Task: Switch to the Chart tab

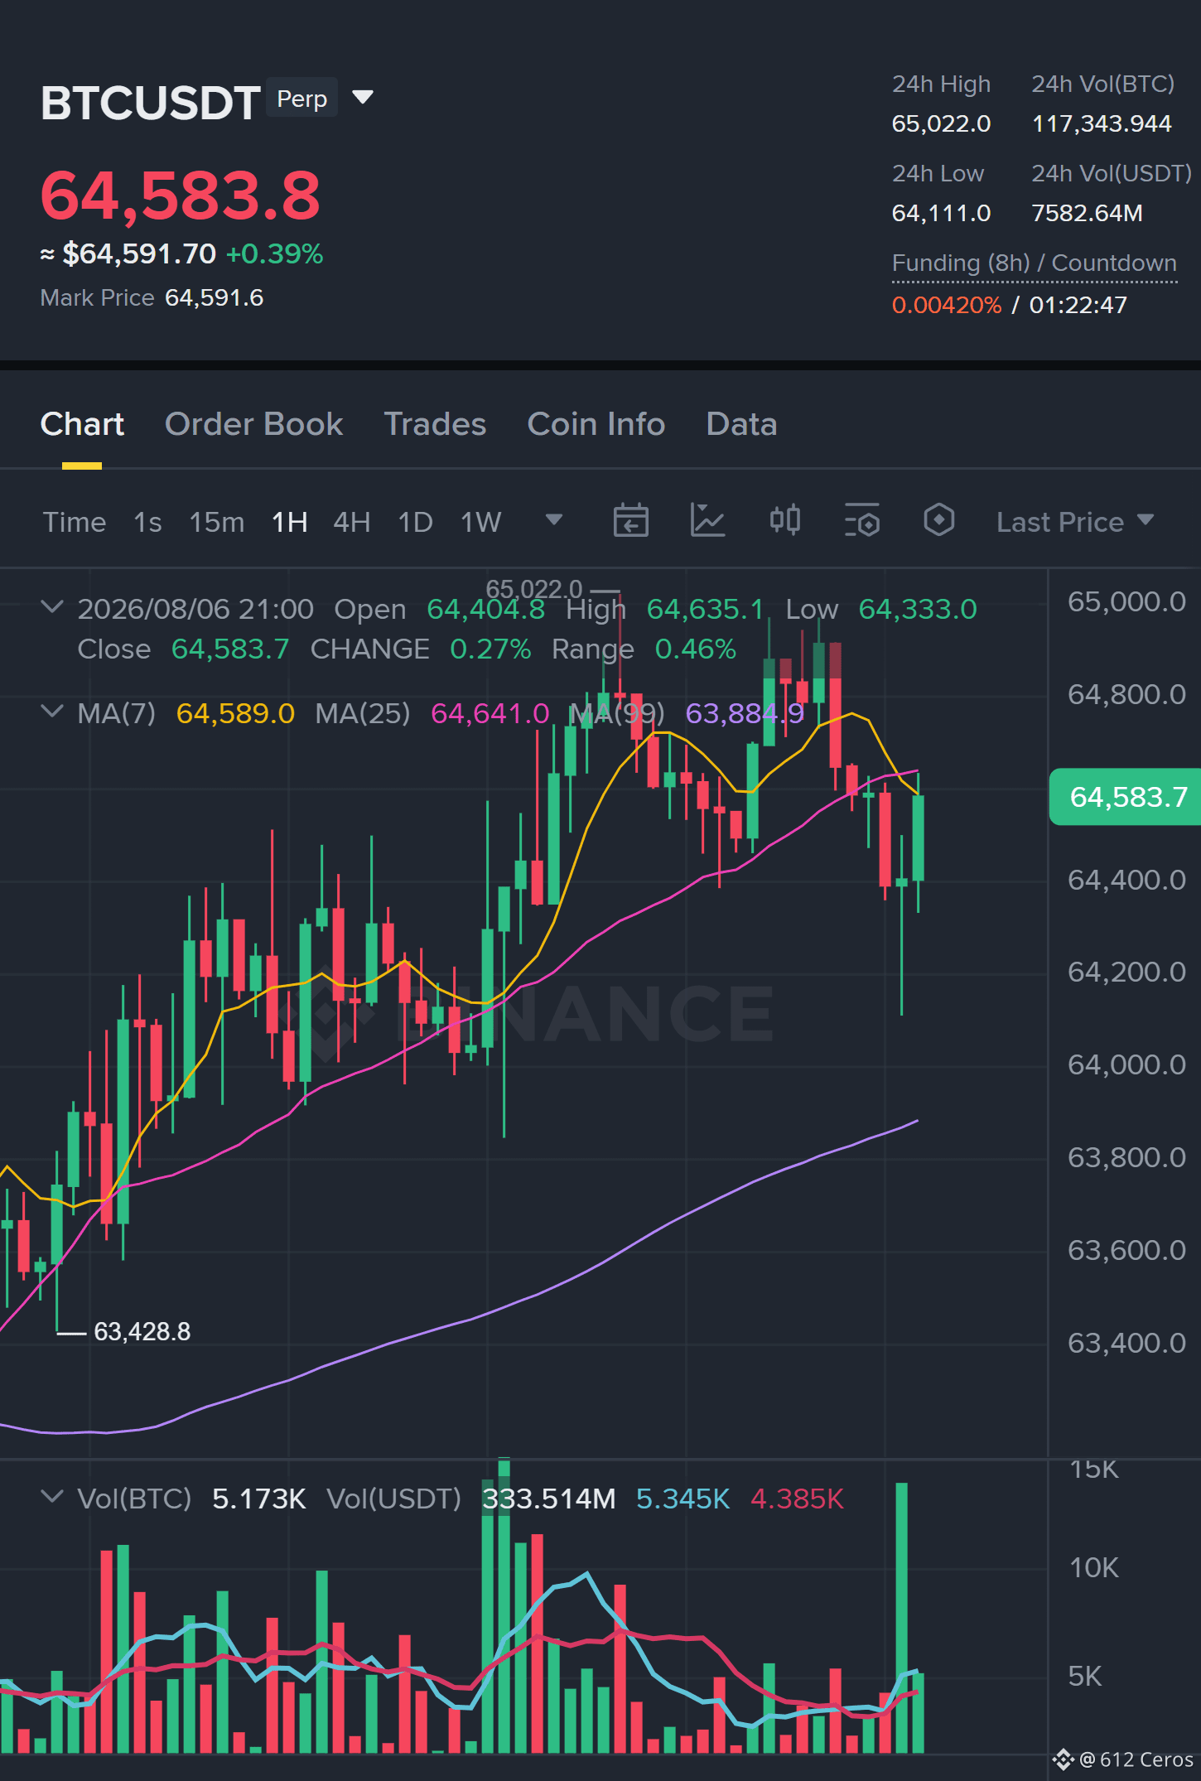Action: coord(82,424)
